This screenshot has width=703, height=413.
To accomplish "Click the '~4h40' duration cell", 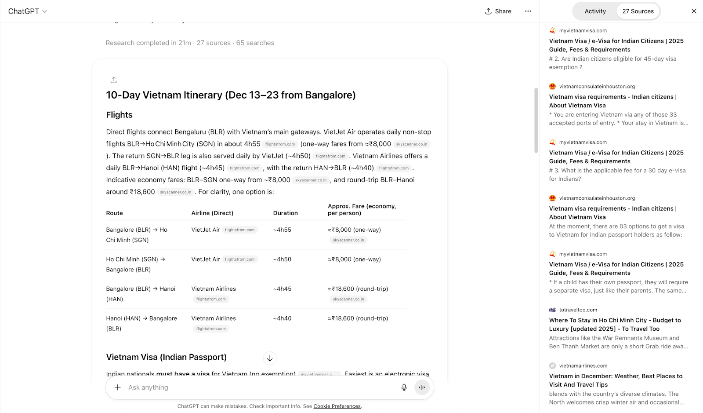I will (x=282, y=318).
